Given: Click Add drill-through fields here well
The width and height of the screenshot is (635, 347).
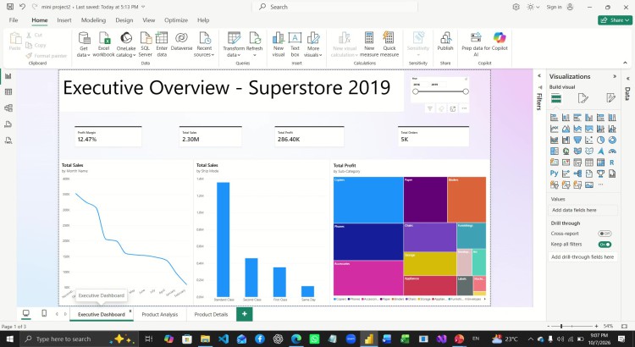Looking at the screenshot, I should 584,256.
